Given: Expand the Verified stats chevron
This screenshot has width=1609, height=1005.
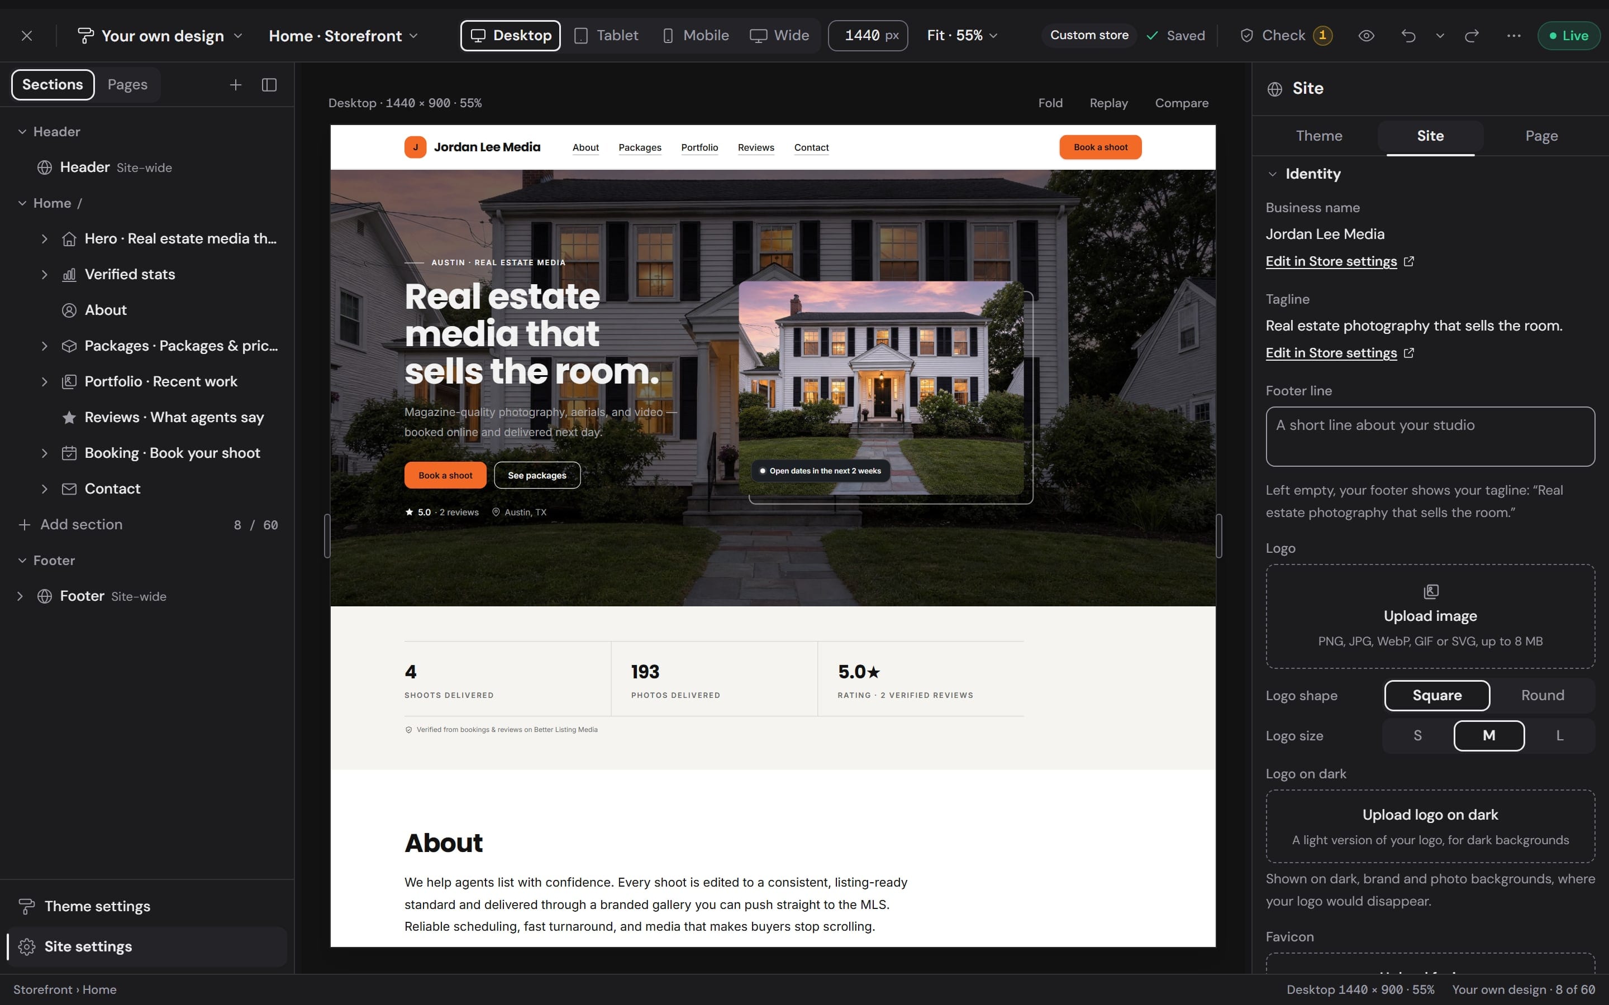Looking at the screenshot, I should pyautogui.click(x=45, y=275).
